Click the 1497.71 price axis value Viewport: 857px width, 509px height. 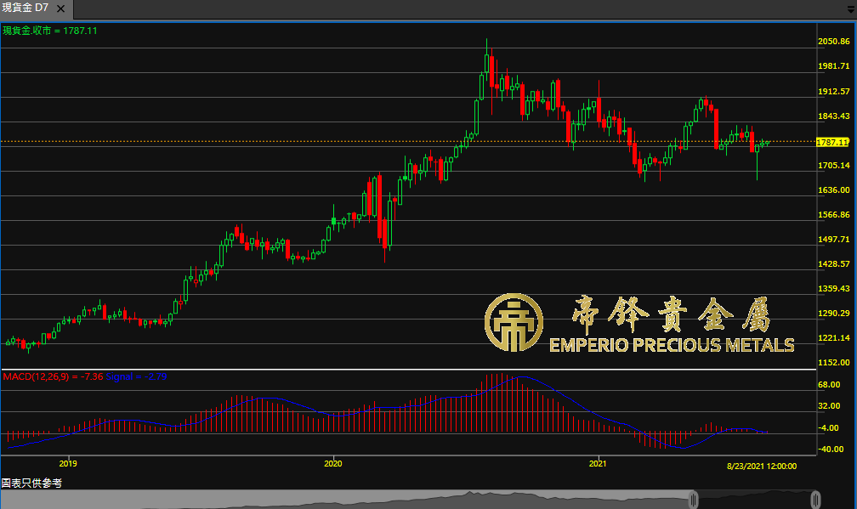pos(833,240)
